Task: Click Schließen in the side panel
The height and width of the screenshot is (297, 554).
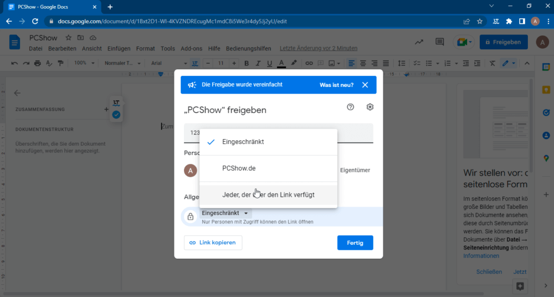Action: tap(489, 272)
